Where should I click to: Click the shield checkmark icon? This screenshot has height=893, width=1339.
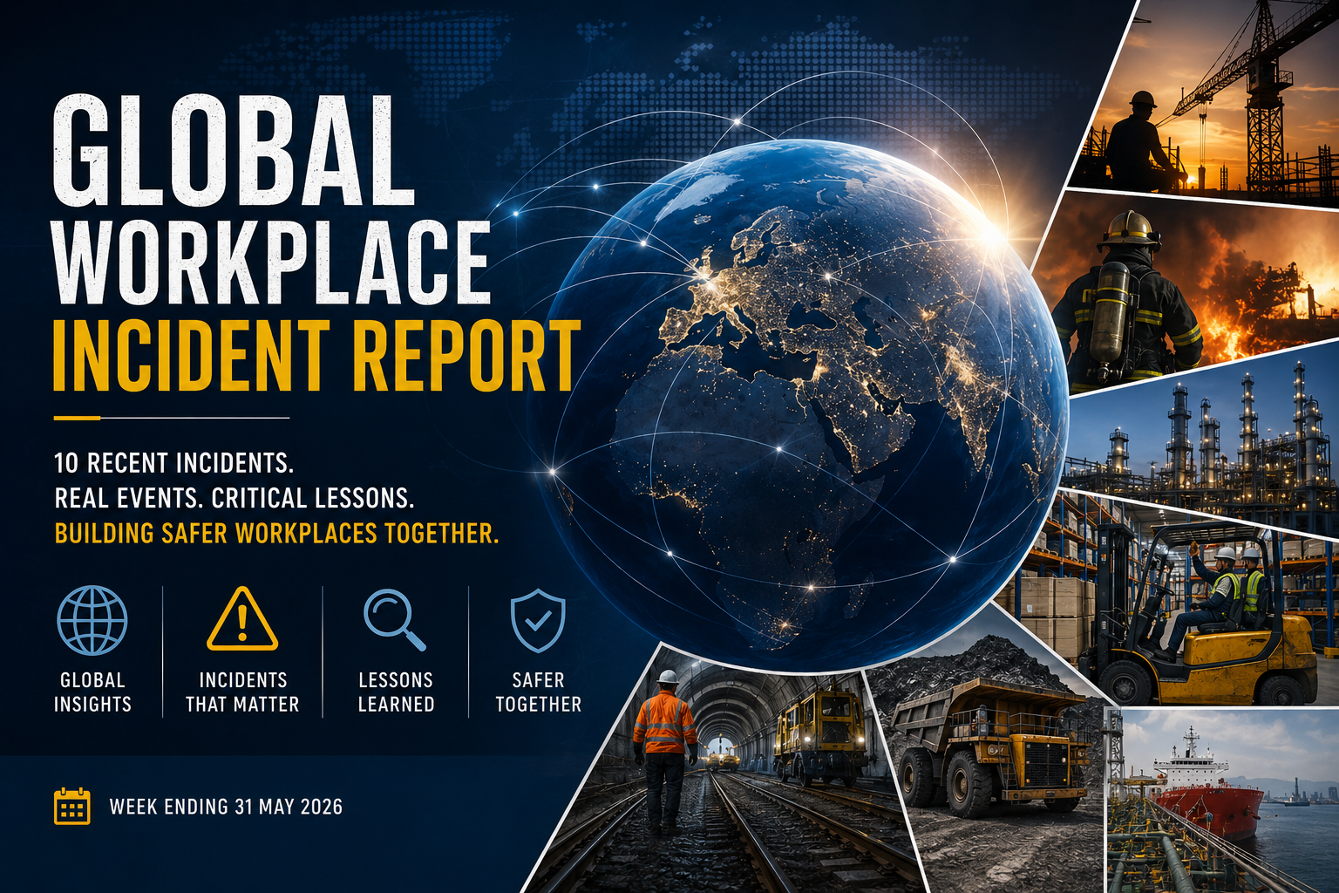[538, 621]
